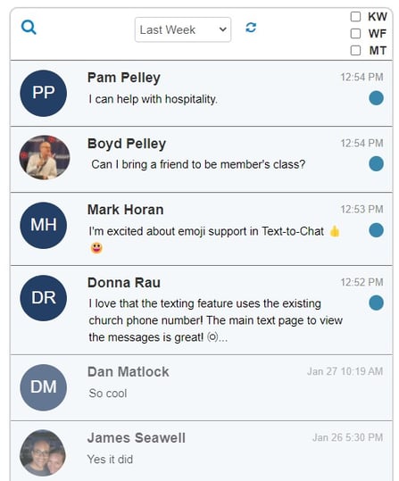This screenshot has height=481, width=399.
Task: Check the WF filter box
Action: click(355, 33)
